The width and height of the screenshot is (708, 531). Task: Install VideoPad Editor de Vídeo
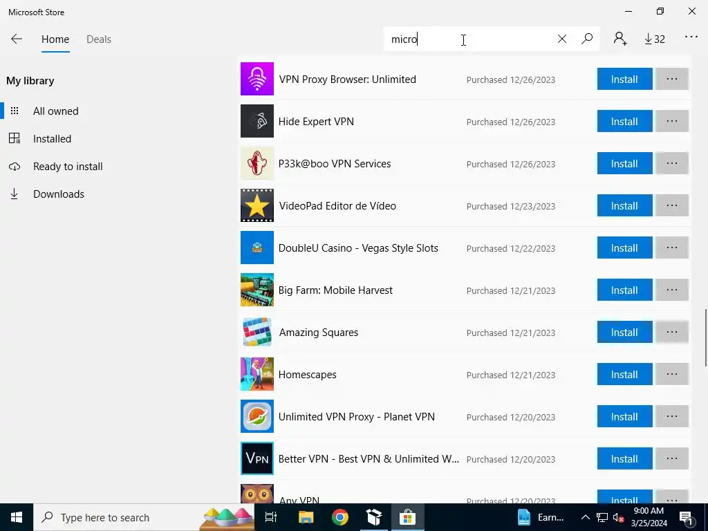point(624,205)
